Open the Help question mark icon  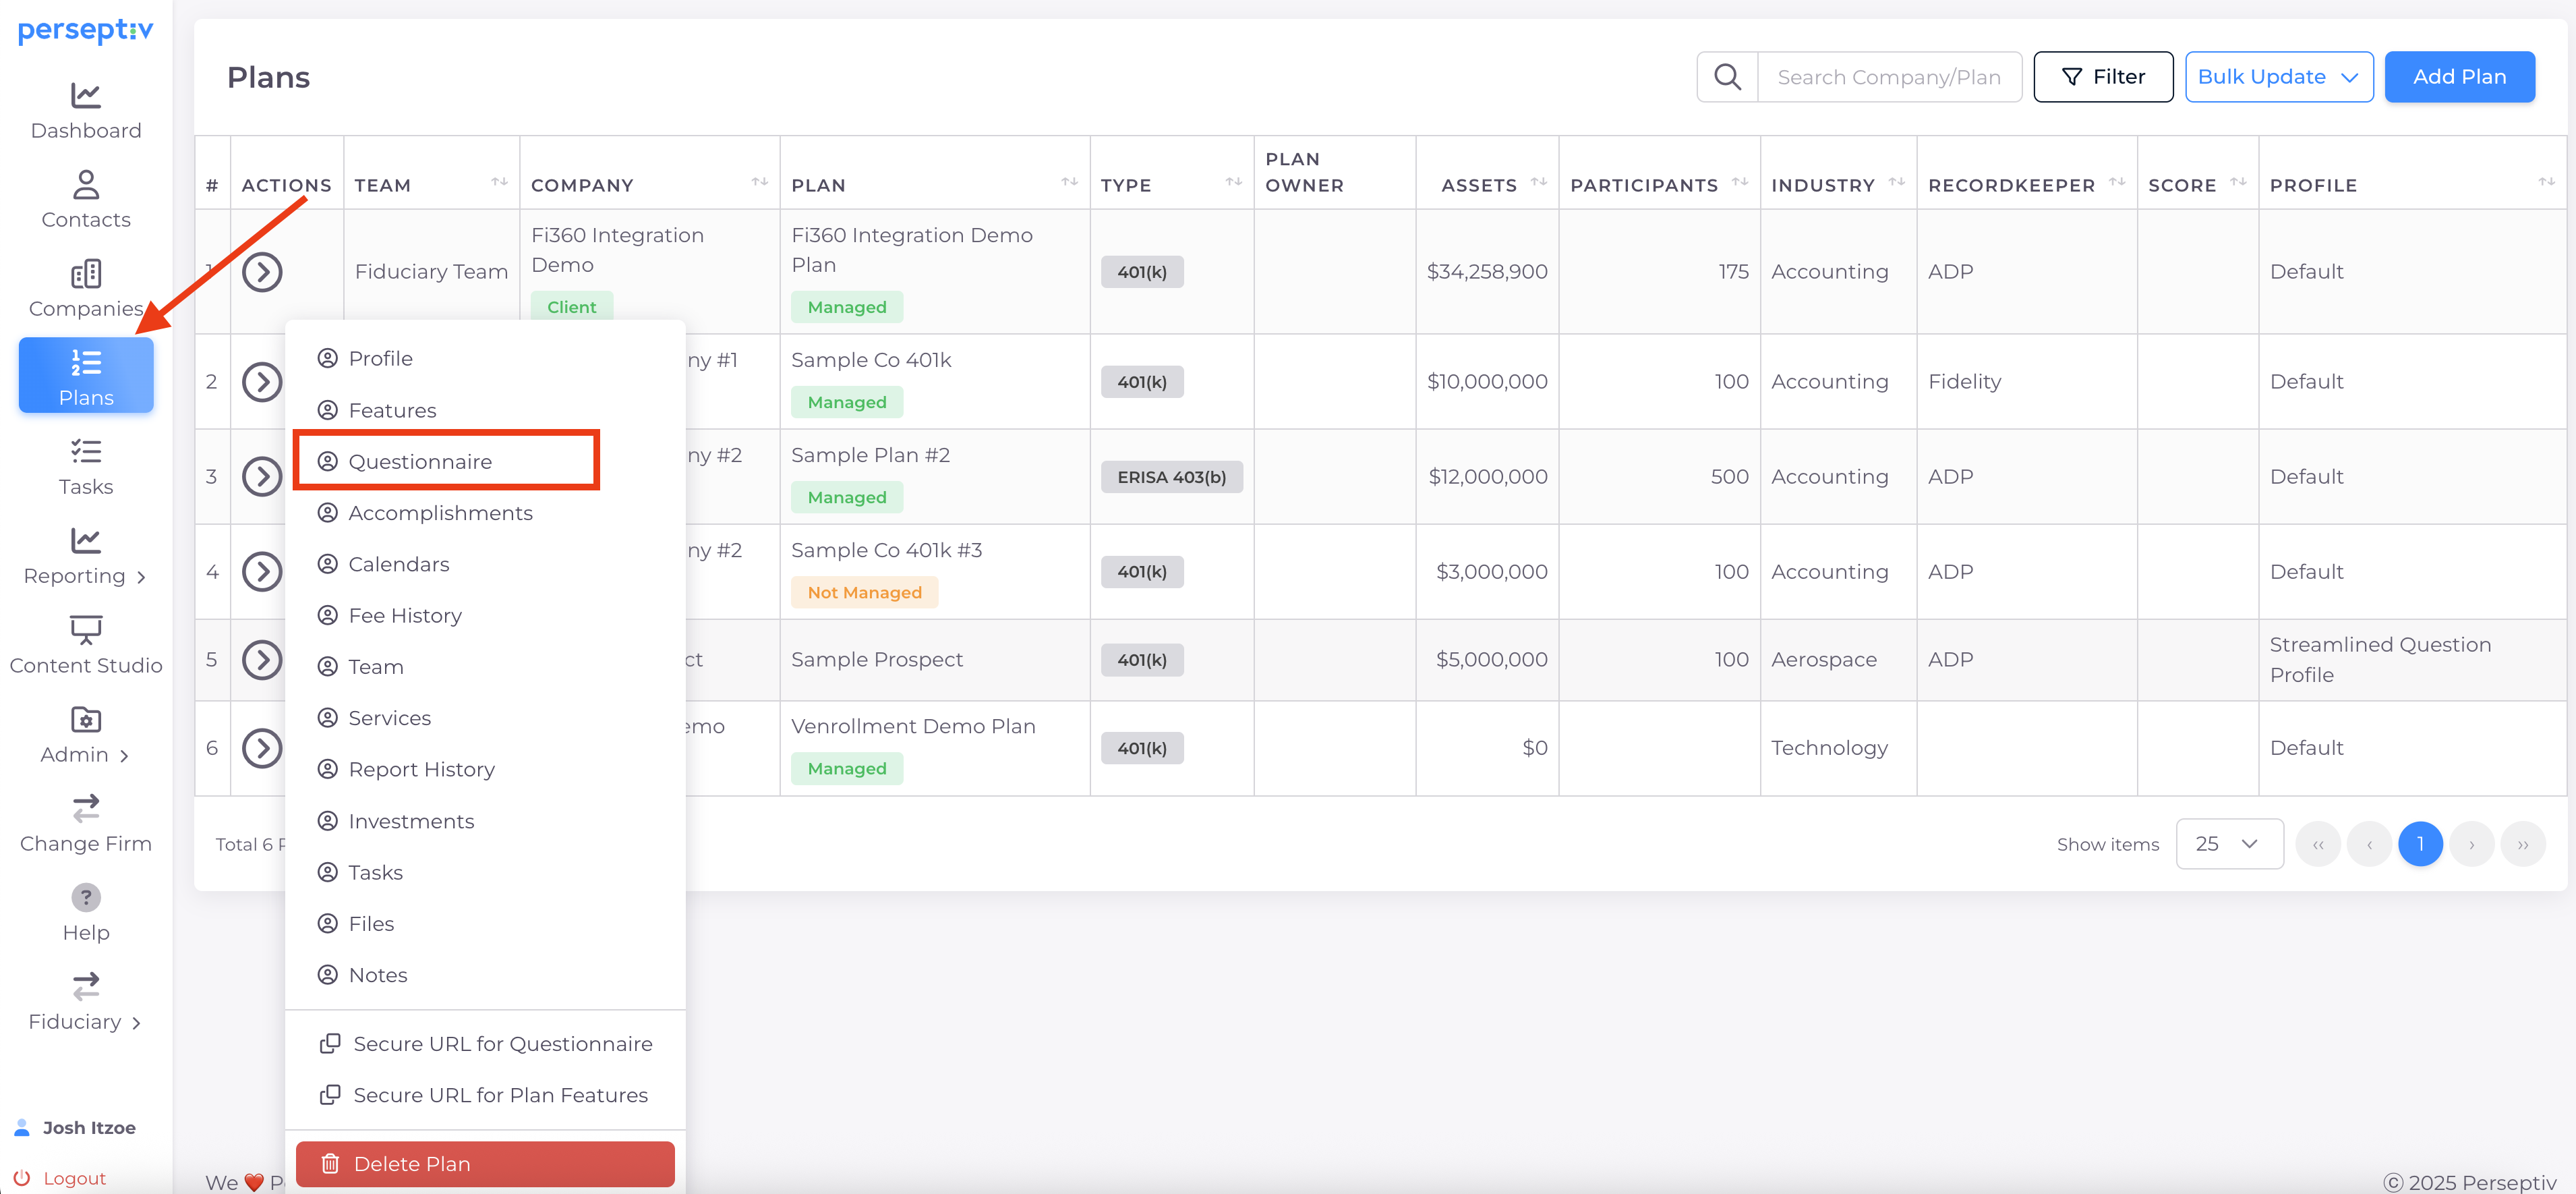click(86, 897)
